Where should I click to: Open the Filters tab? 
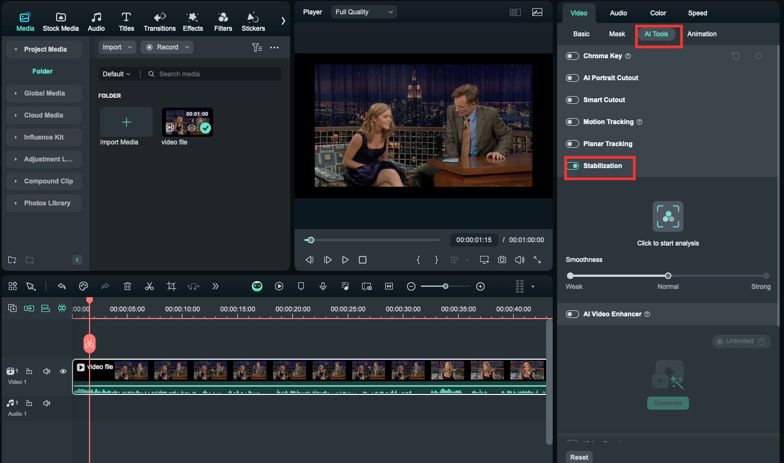tap(223, 22)
